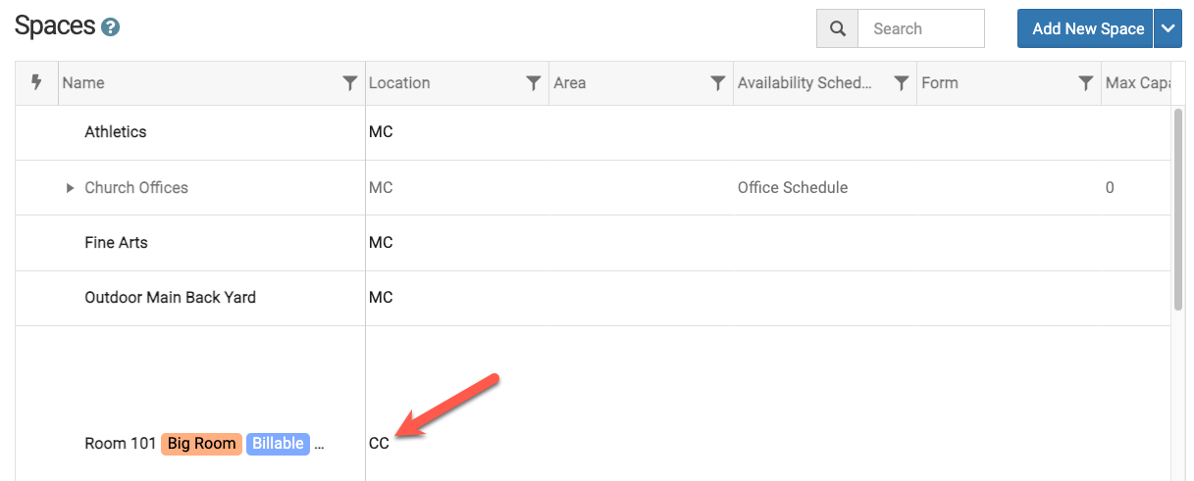
Task: Focus the Search input field
Action: [921, 28]
